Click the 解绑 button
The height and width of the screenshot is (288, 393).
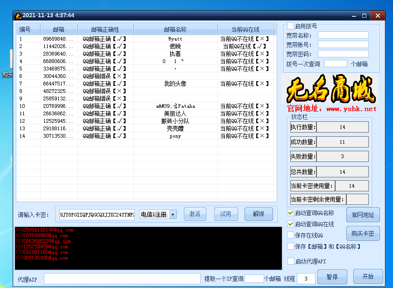259,214
